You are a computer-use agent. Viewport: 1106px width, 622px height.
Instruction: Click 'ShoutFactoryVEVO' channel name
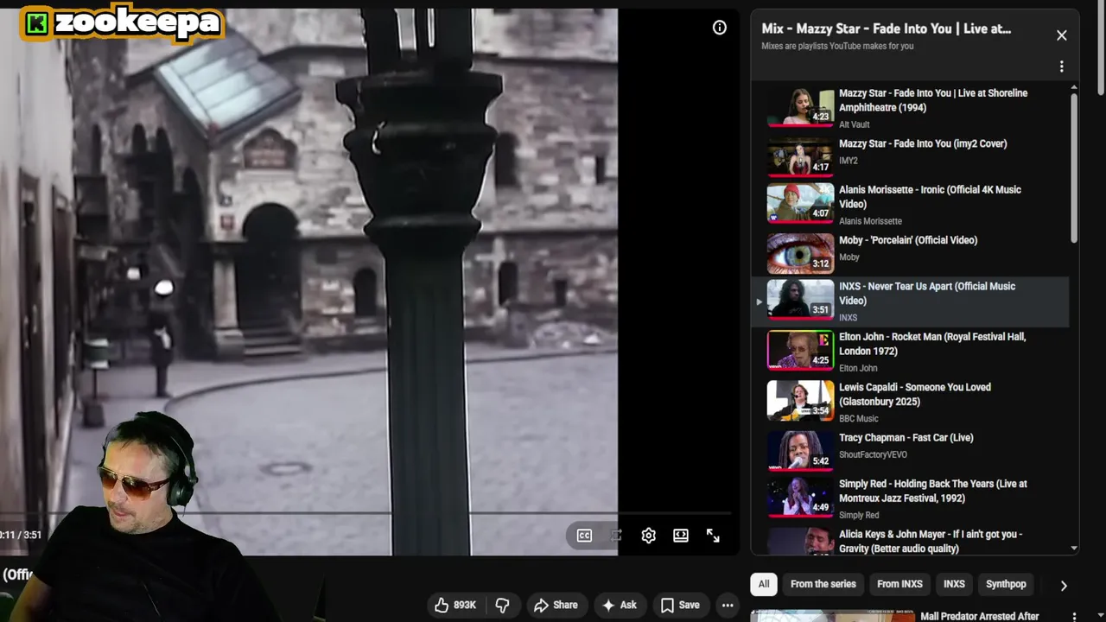pos(873,454)
